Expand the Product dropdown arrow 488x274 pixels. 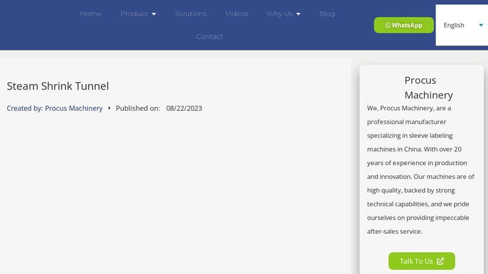click(x=154, y=14)
